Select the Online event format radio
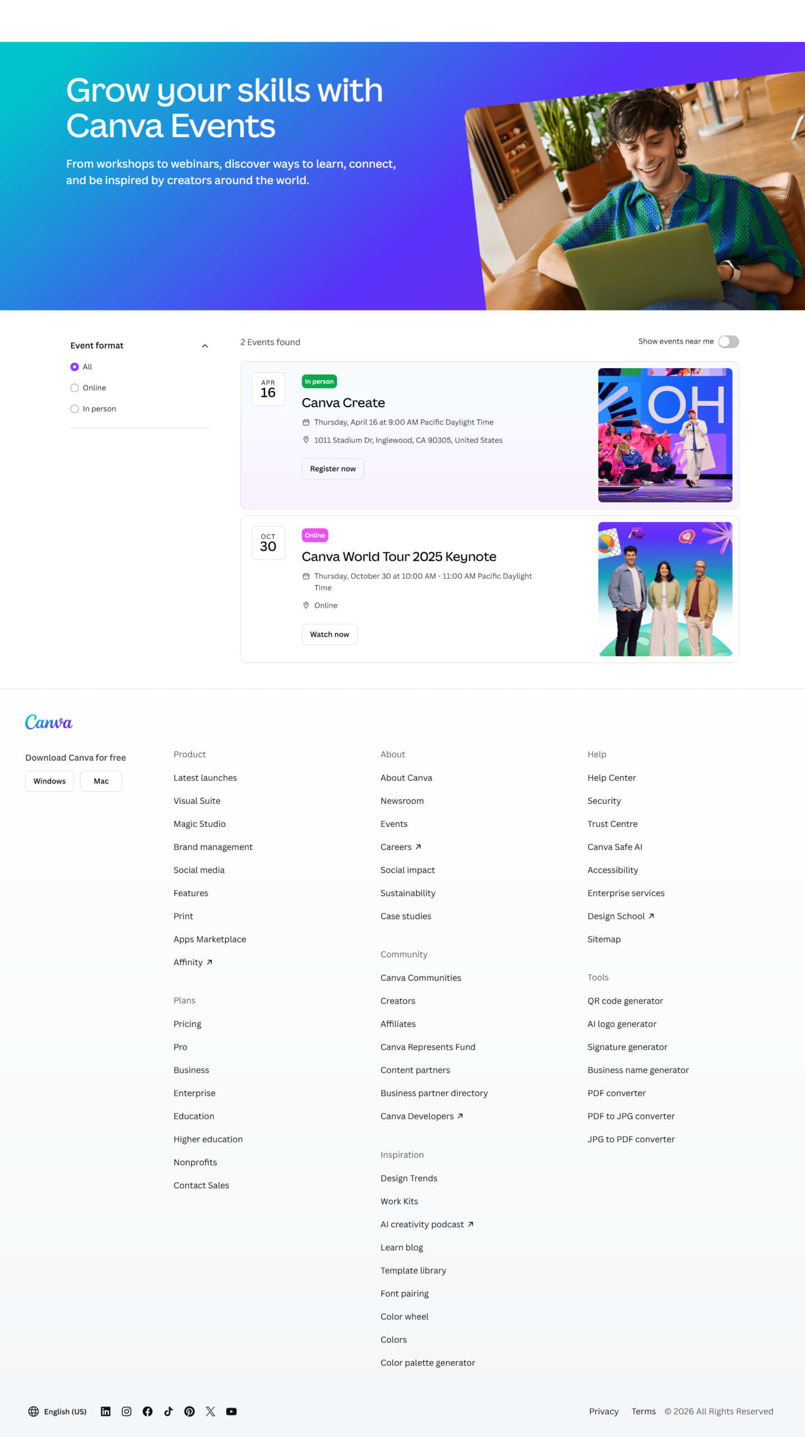Viewport: 805px width, 1437px height. (x=75, y=388)
